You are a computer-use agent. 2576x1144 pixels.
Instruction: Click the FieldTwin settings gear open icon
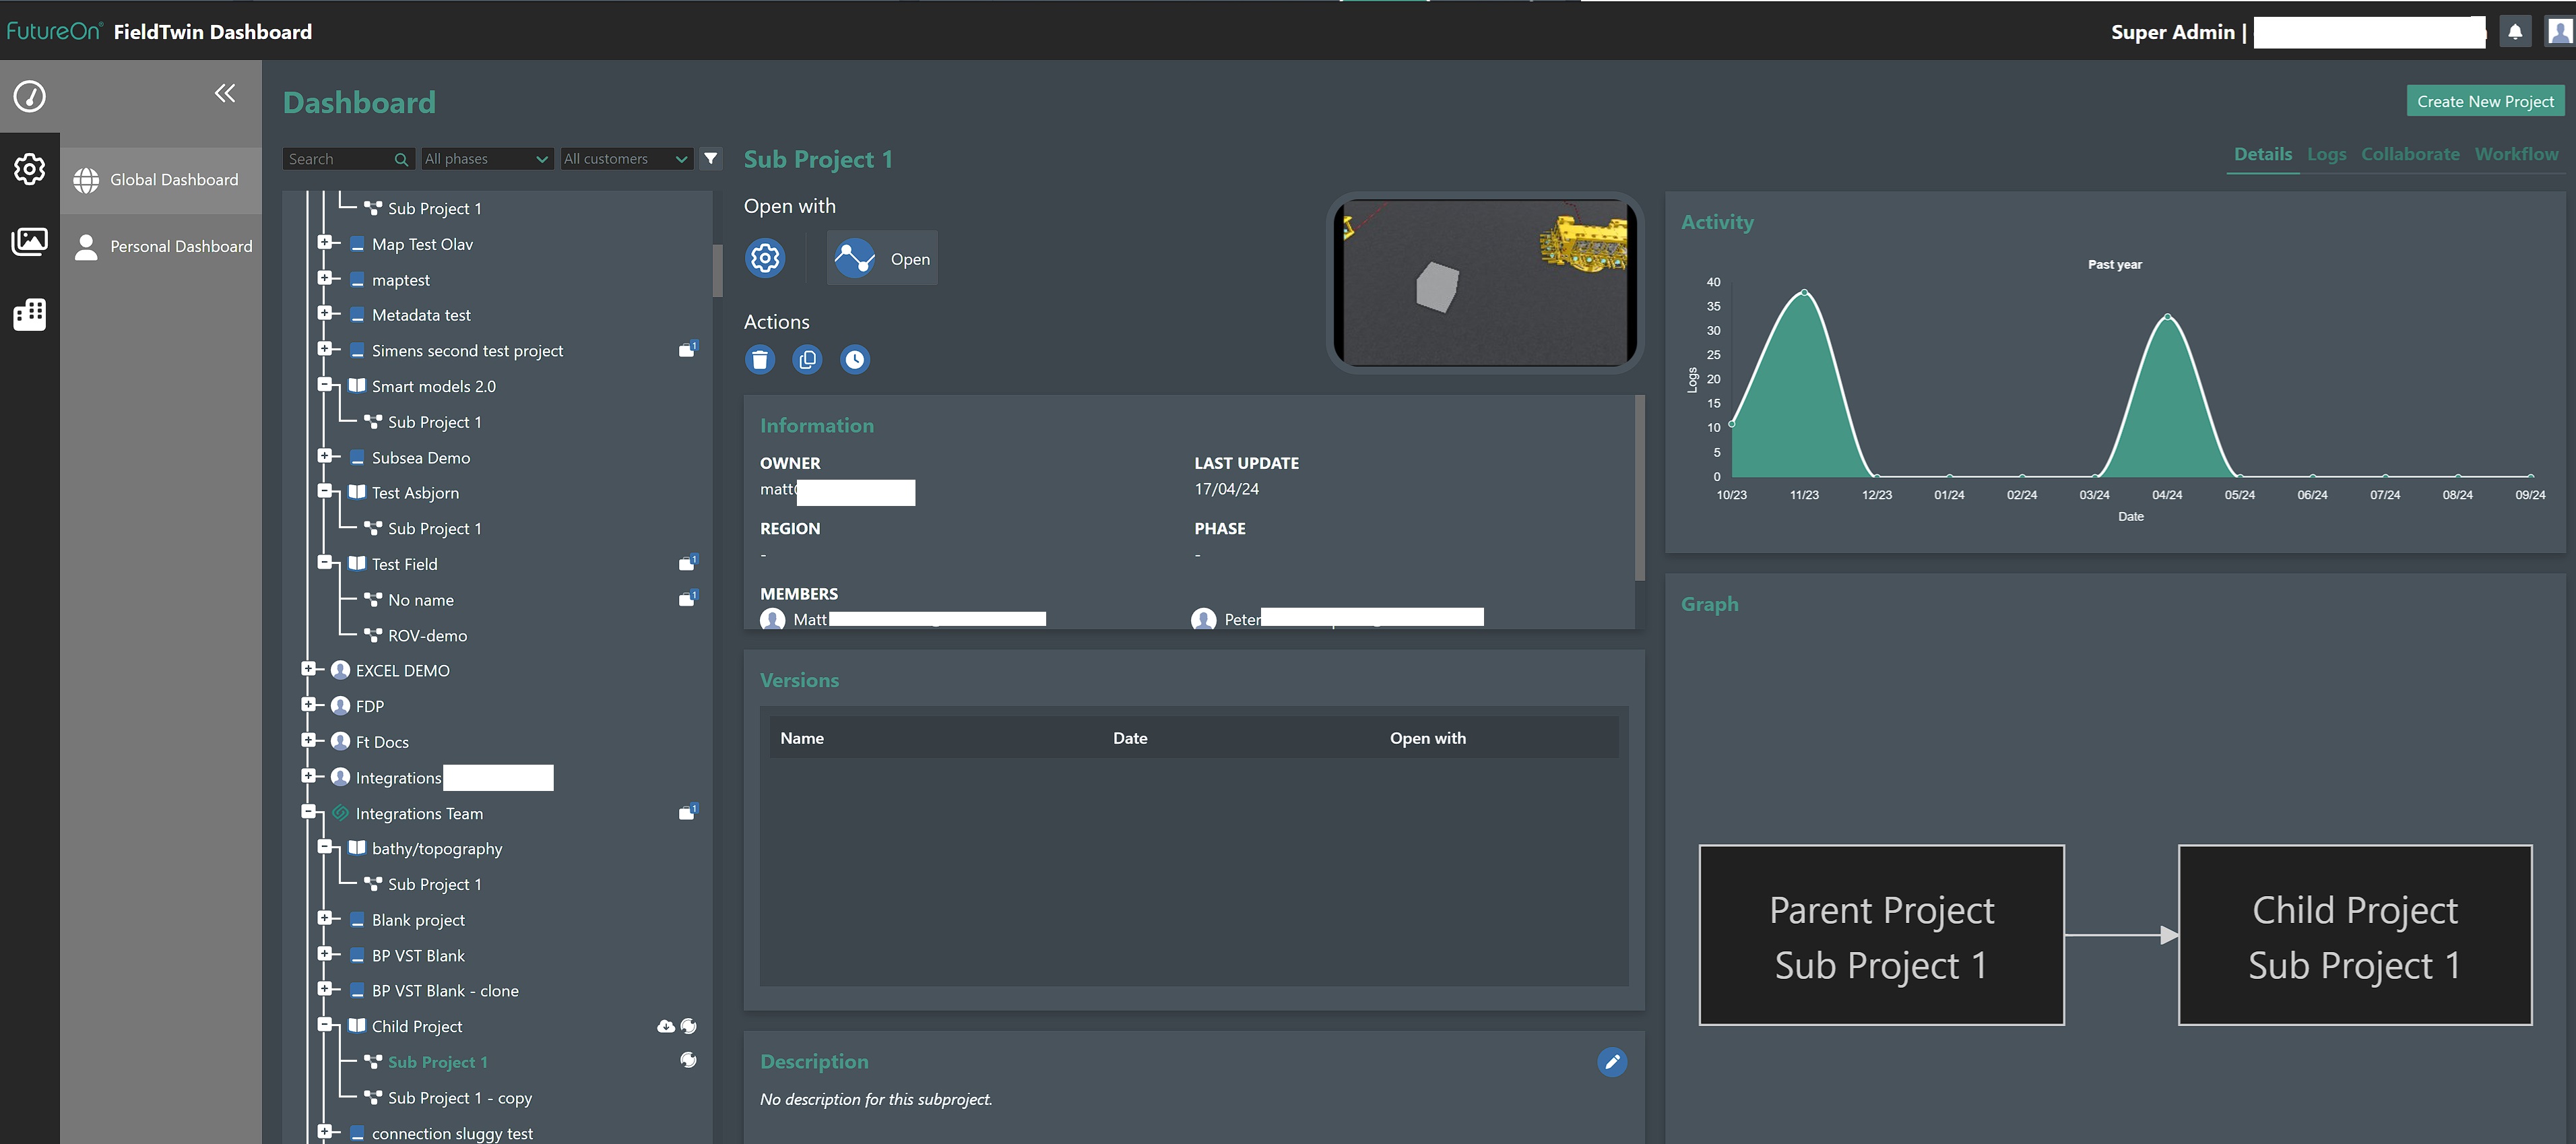[x=764, y=257]
